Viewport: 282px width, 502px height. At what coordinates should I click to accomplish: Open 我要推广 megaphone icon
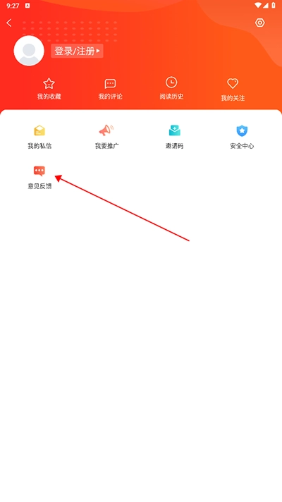[x=106, y=130]
